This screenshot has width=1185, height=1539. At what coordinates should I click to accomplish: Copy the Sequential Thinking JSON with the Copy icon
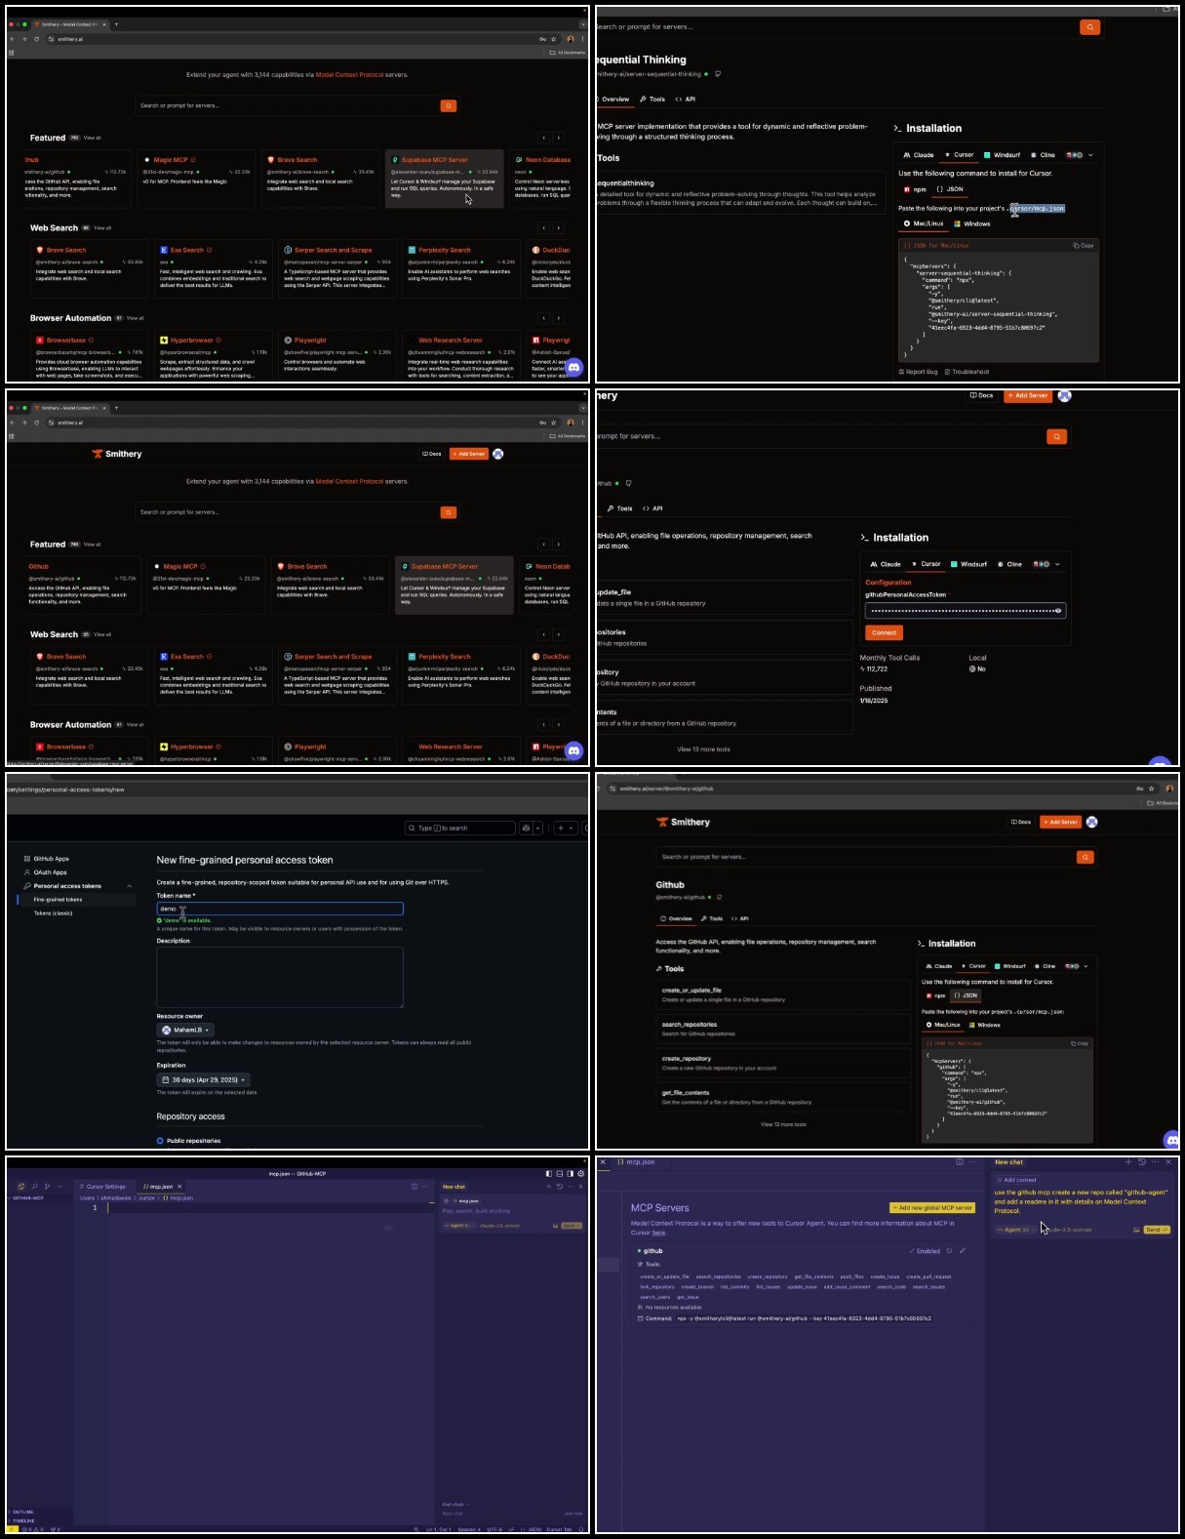pos(1083,246)
